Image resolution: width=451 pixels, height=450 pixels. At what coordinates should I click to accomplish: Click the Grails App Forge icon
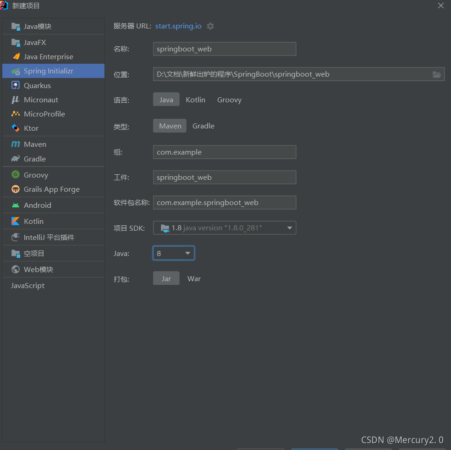[16, 189]
